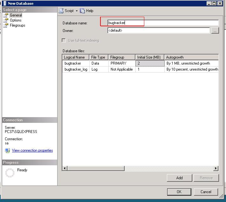The height and width of the screenshot is (202, 226).
Task: Click the horizontal scrollbar thumb
Action: coord(96,168)
